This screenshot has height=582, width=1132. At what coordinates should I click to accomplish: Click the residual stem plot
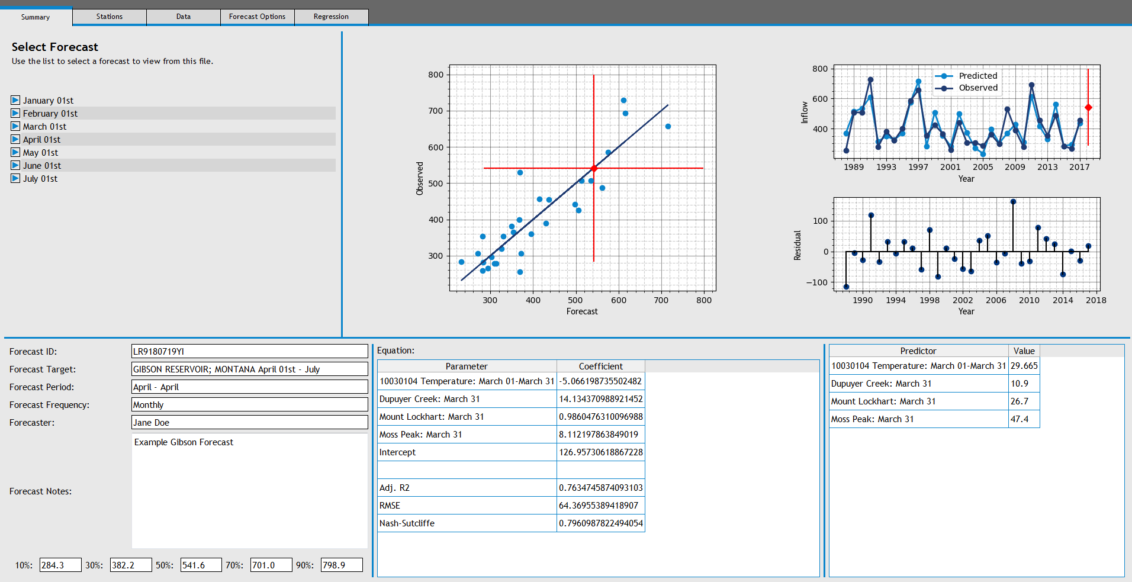point(967,244)
